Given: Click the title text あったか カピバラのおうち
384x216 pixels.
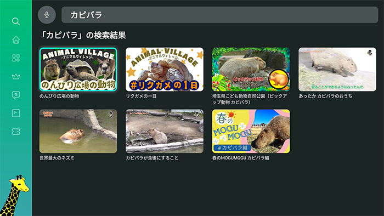Looking at the screenshot, I should [325, 96].
